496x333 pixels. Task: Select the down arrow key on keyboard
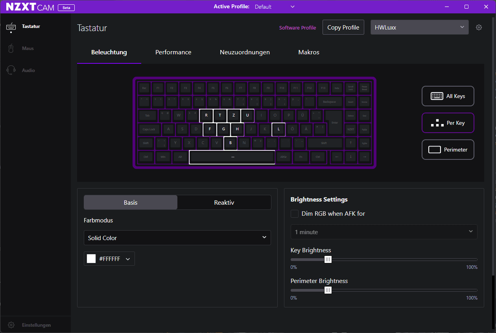350,157
